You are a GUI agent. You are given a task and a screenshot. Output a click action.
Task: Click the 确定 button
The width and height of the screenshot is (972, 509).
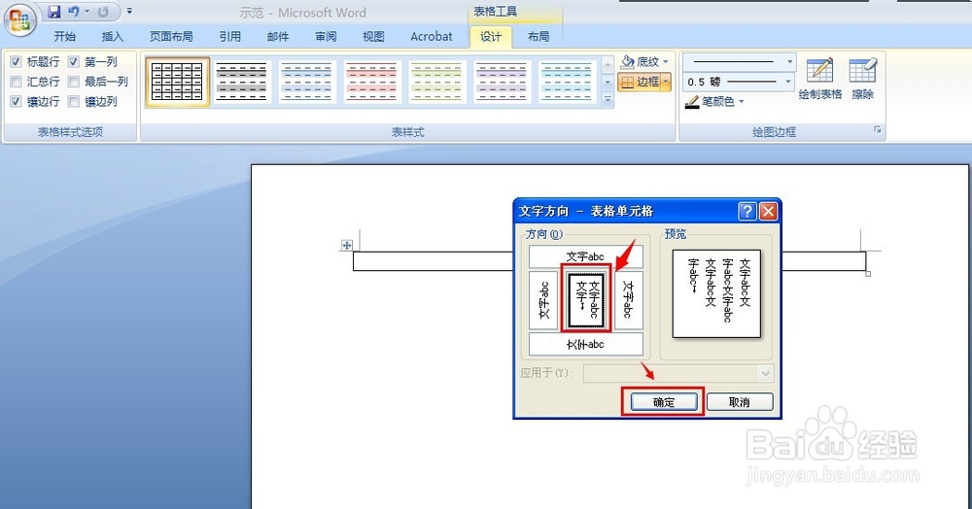663,402
